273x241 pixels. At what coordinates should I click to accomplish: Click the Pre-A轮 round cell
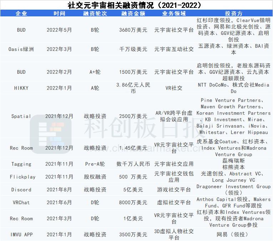click(95, 164)
